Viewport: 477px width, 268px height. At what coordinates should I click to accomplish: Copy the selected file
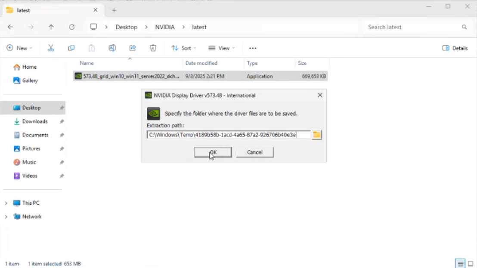point(71,48)
